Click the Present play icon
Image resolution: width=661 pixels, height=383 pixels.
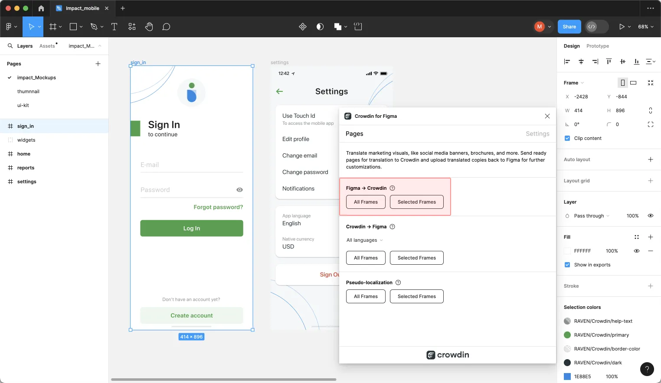(x=622, y=27)
